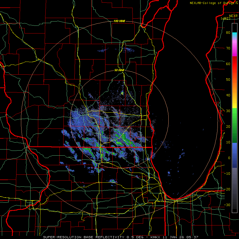The height and width of the screenshot is (239, 239).
Task: Click the -10 value on the dBZ scale
Action: (227, 174)
